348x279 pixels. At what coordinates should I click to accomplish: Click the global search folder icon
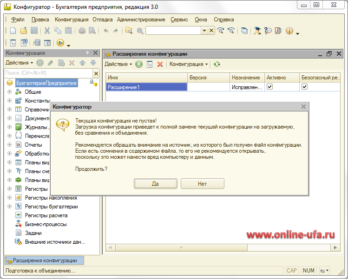pos(129,31)
